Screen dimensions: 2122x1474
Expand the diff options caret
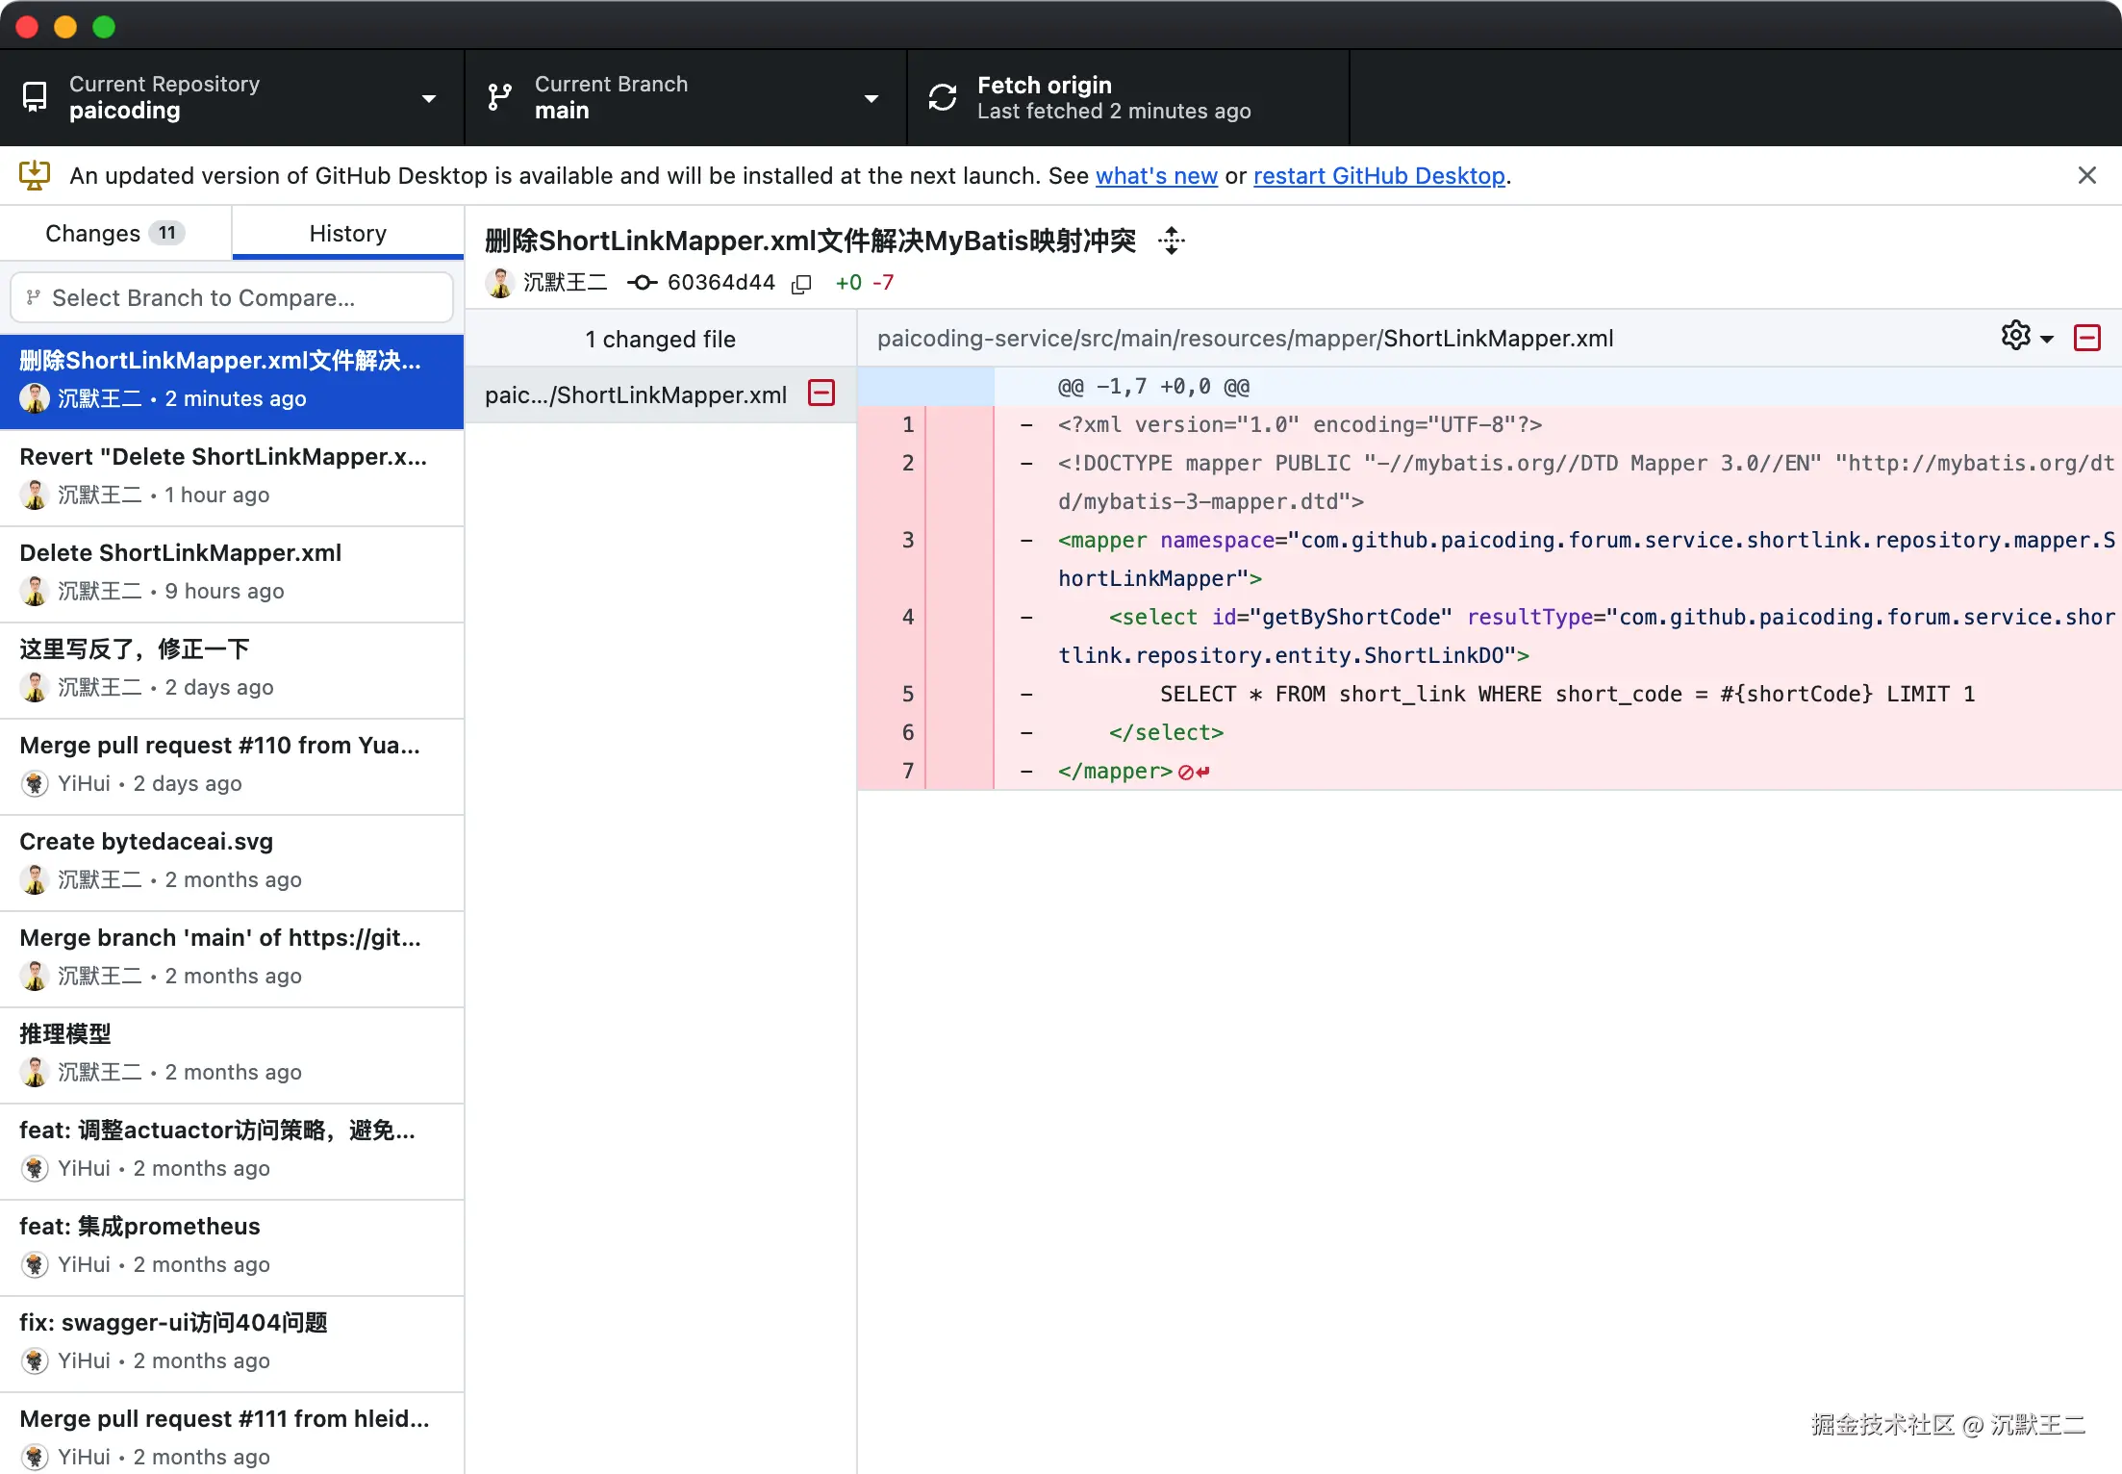tap(2047, 339)
